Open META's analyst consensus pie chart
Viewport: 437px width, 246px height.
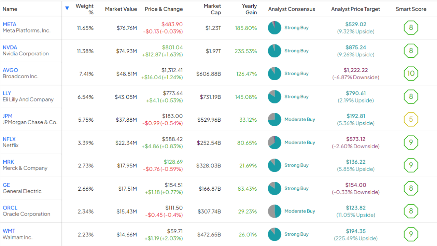coord(274,28)
